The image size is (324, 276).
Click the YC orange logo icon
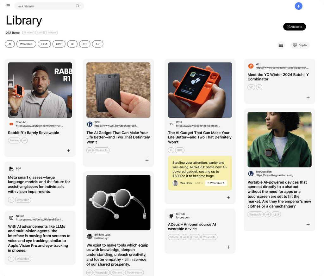[x=251, y=66]
